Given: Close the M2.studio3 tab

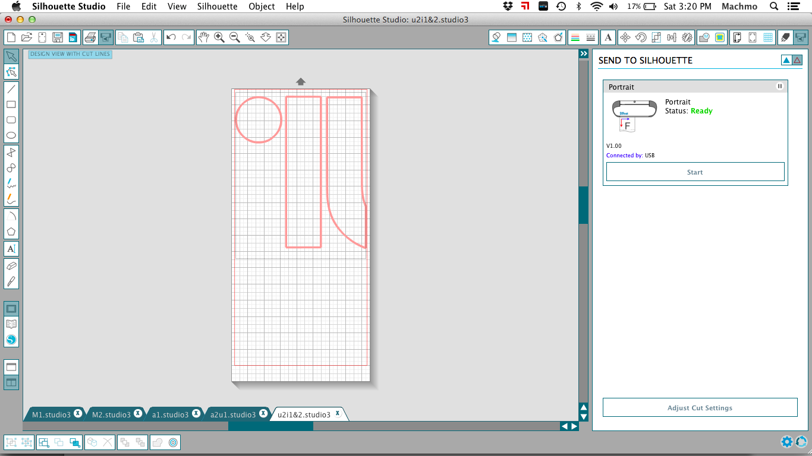Looking at the screenshot, I should pyautogui.click(x=137, y=414).
